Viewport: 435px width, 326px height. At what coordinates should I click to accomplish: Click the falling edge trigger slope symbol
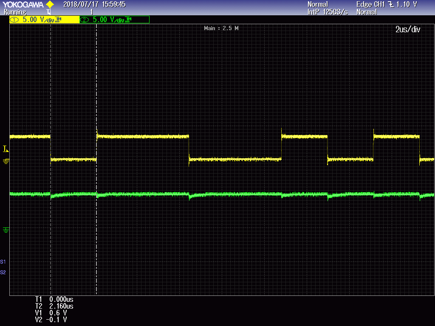pyautogui.click(x=390, y=4)
